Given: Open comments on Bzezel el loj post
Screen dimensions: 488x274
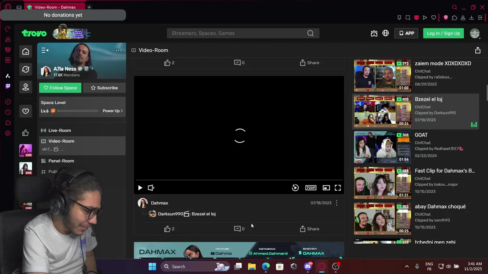Looking at the screenshot, I should pos(239,229).
